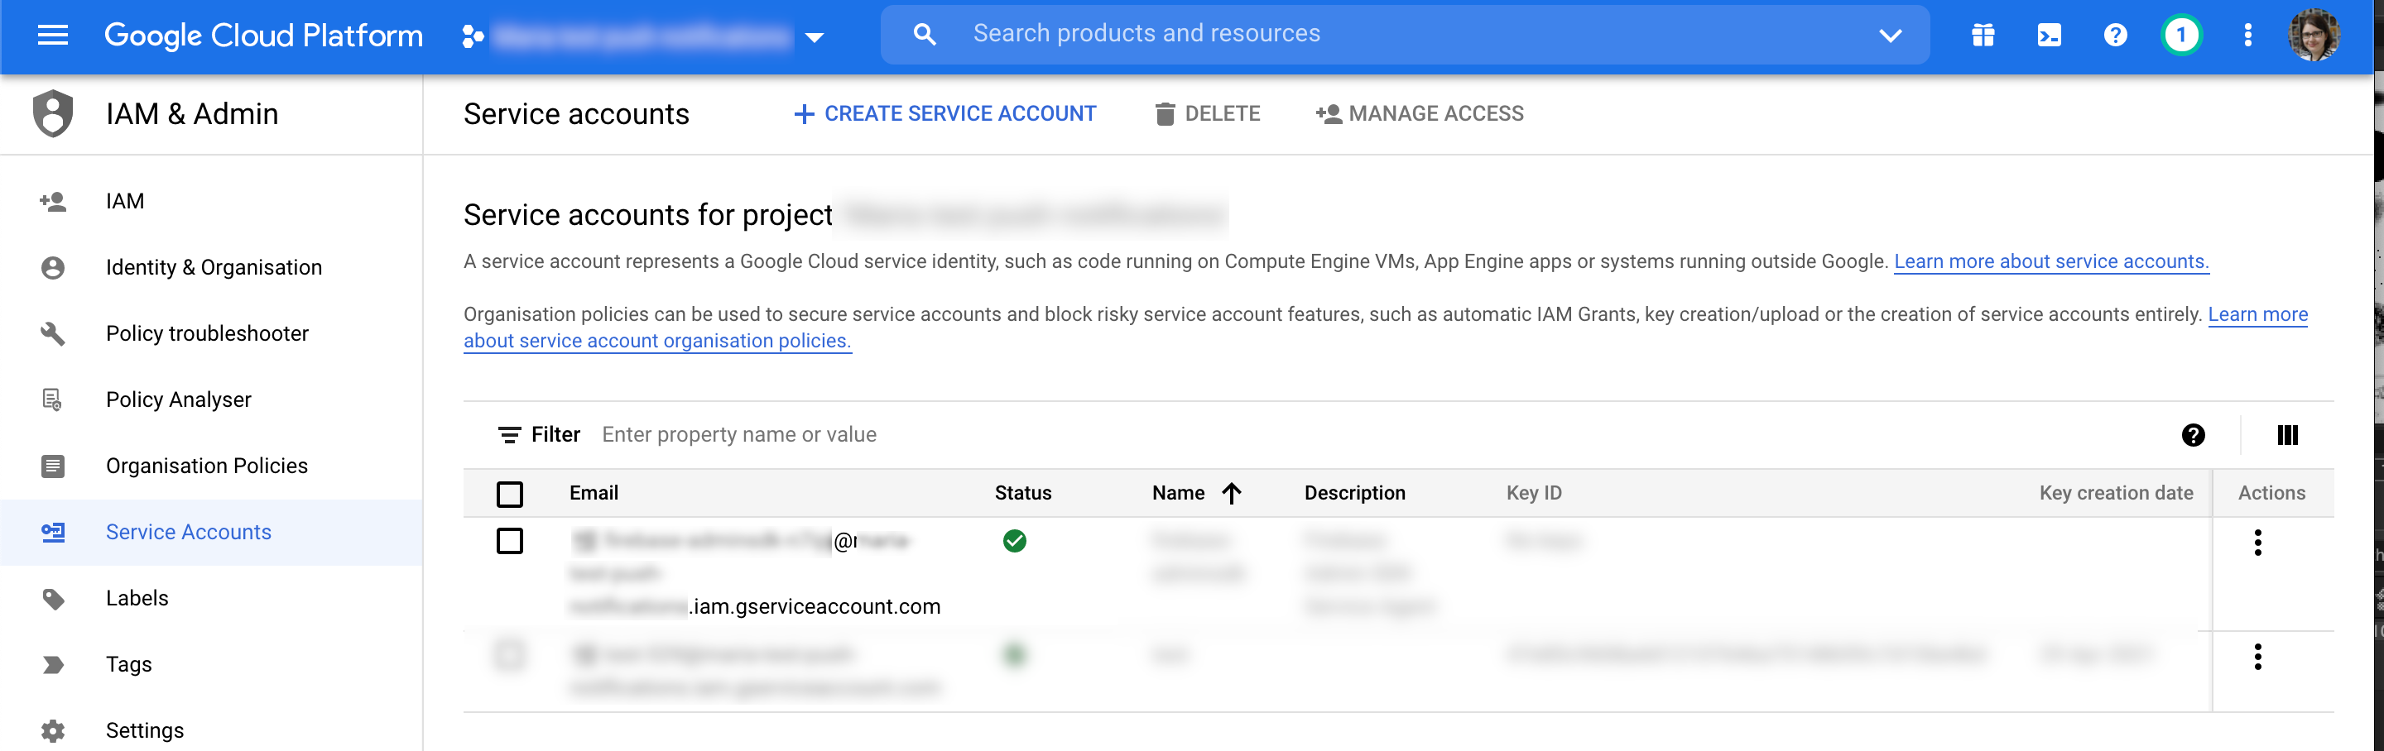The width and height of the screenshot is (2384, 751).
Task: Select Service Accounts in sidebar
Action: (x=211, y=532)
